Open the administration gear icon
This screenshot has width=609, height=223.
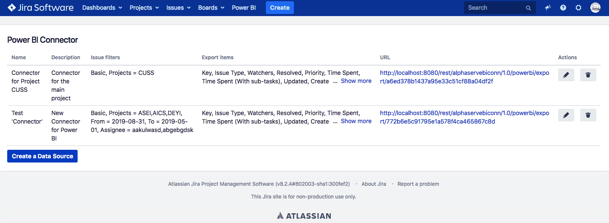point(578,8)
